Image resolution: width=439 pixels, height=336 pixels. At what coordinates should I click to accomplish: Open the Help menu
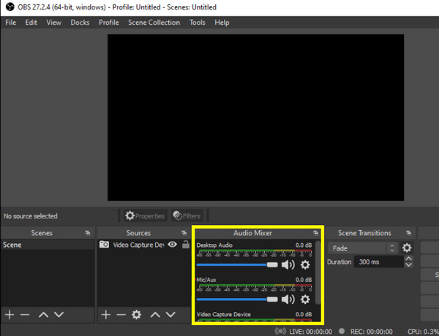[x=222, y=23]
